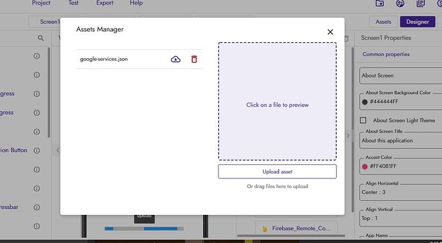Toggle About Screen Light Theme checkbox
The image size is (442, 243).
(363, 120)
